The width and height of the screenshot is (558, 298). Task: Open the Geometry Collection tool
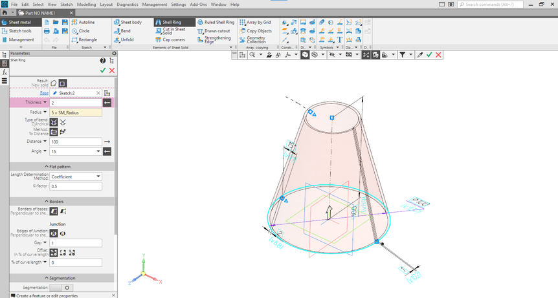tap(252, 40)
